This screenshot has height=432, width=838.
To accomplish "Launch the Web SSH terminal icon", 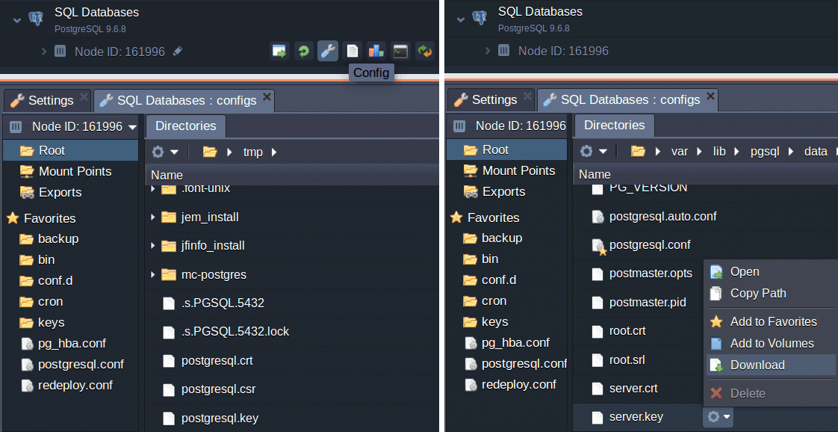I will tap(400, 52).
